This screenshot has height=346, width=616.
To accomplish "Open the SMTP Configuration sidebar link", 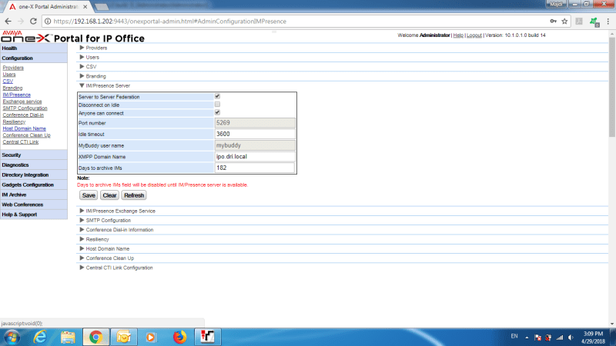I will [x=25, y=108].
